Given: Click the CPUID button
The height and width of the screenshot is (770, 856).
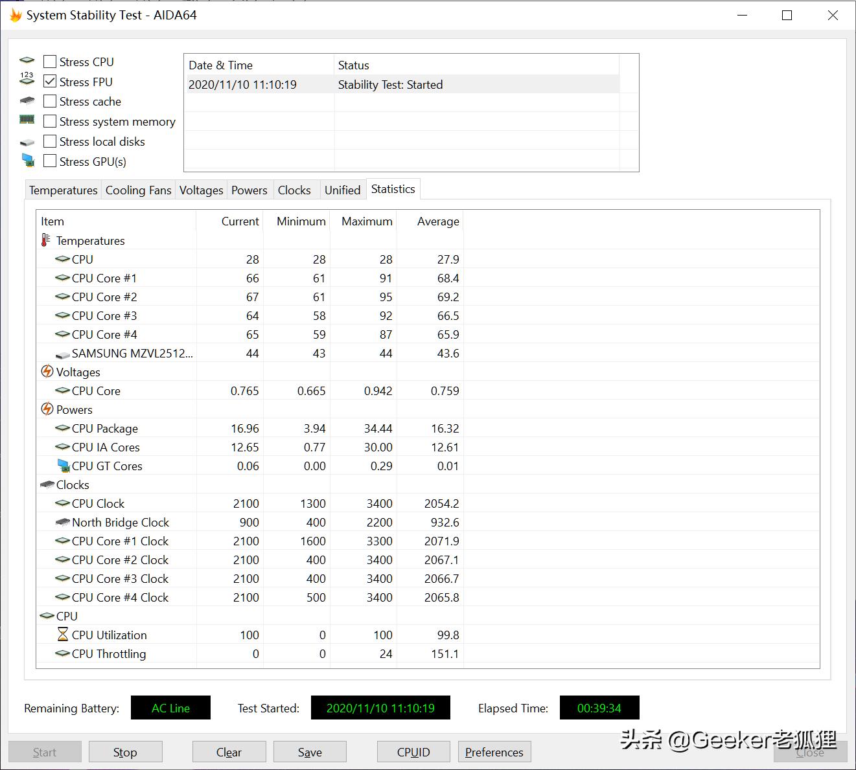Looking at the screenshot, I should tap(413, 752).
